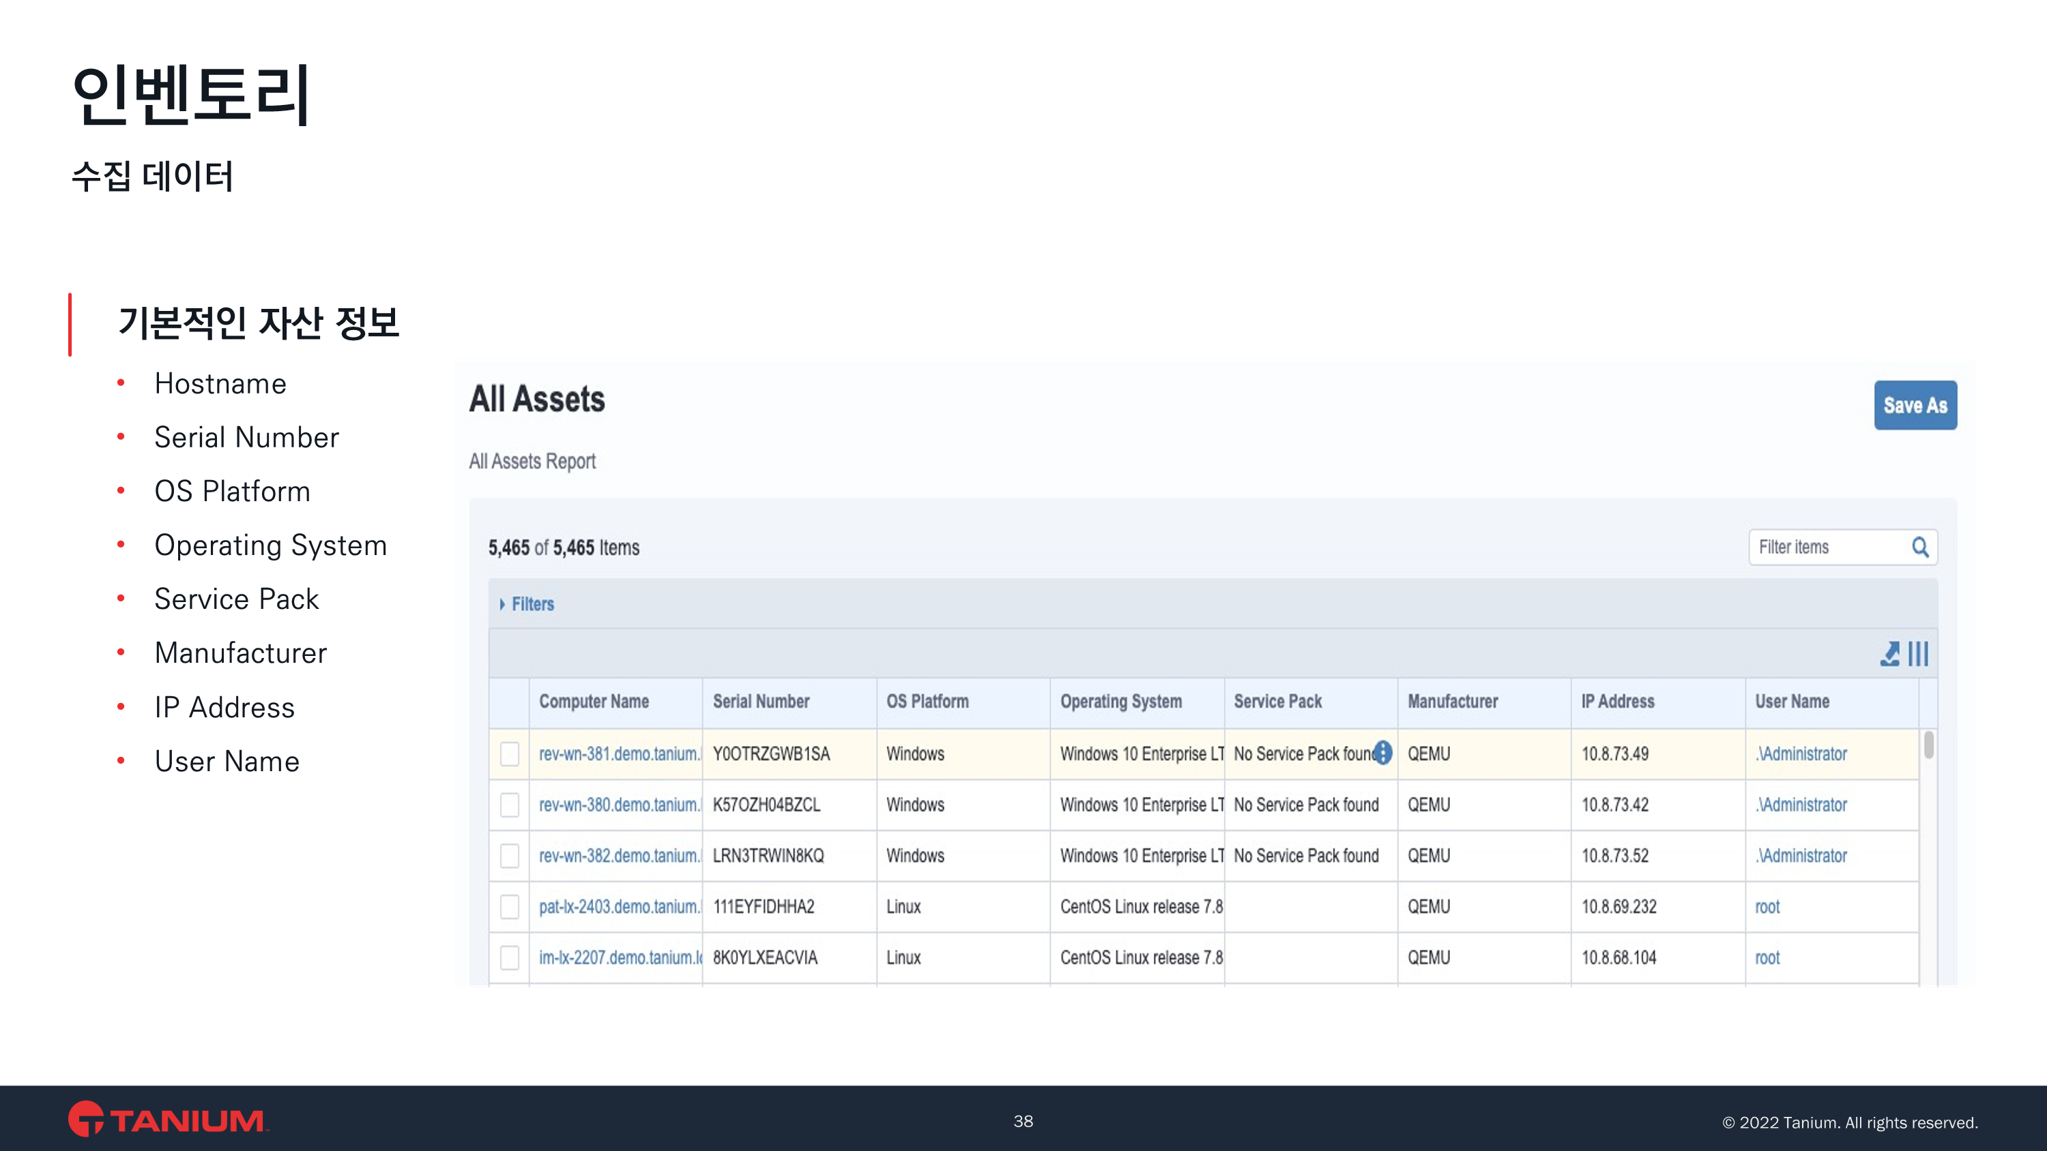Tick the checkbox for pat-lx-2403 row
Viewport: 2047px width, 1151px height.
pos(510,906)
